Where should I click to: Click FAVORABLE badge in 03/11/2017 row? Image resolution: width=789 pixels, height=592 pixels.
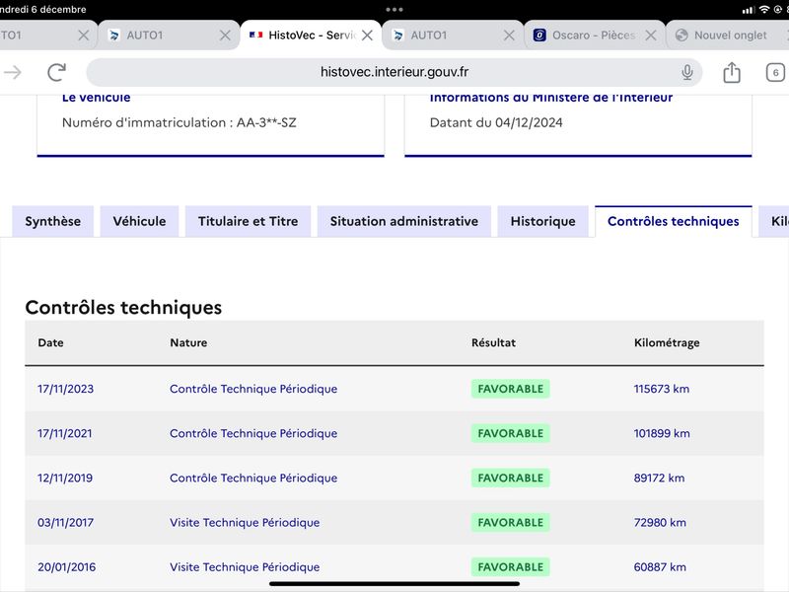510,523
